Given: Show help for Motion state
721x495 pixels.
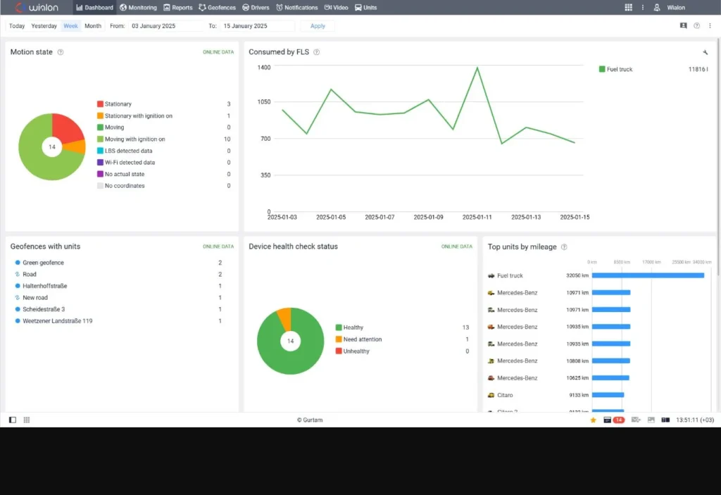Looking at the screenshot, I should [61, 52].
